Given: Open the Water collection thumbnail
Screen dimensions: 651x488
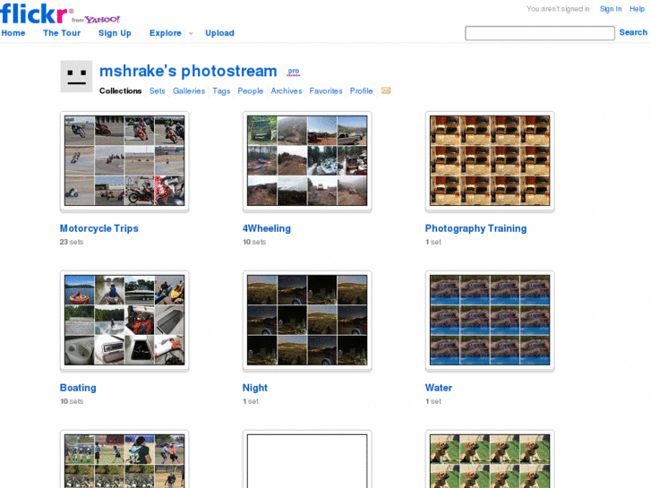Looking at the screenshot, I should [x=490, y=321].
